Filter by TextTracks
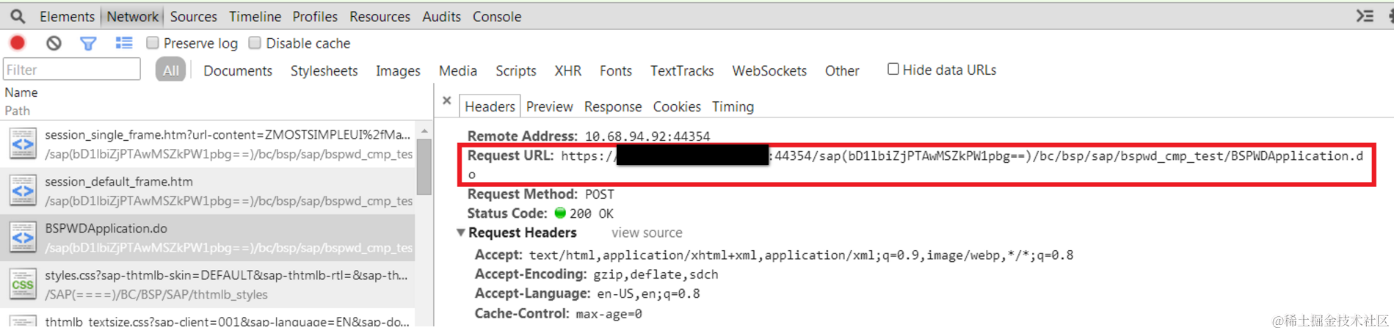The height and width of the screenshot is (333, 1394). [x=681, y=70]
